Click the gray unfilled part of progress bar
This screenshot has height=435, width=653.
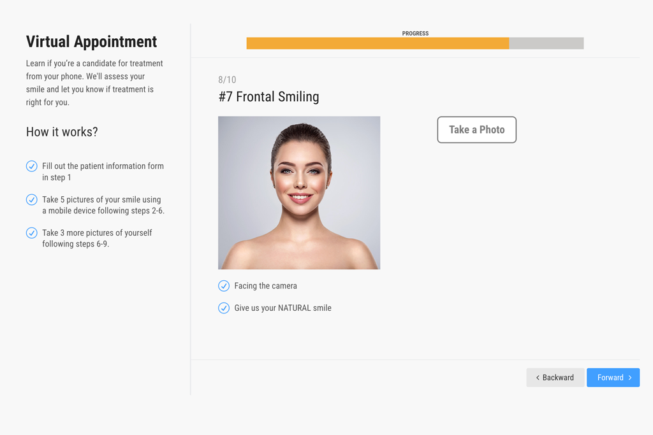coord(546,43)
